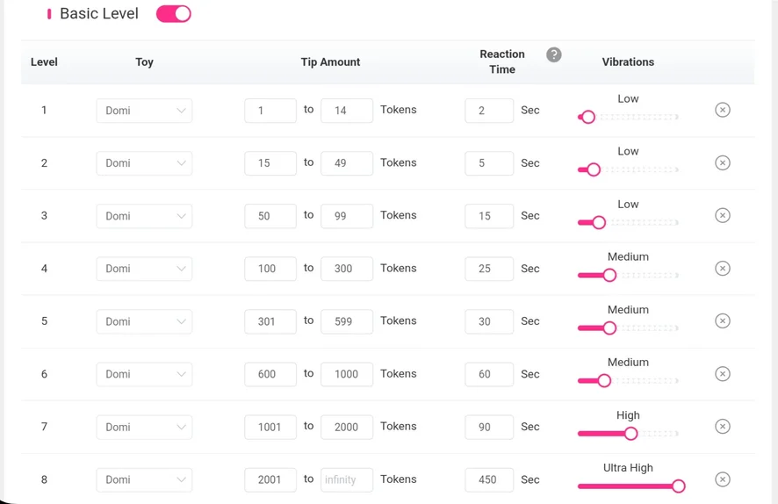Remove level 1 with its circled X icon

point(722,110)
